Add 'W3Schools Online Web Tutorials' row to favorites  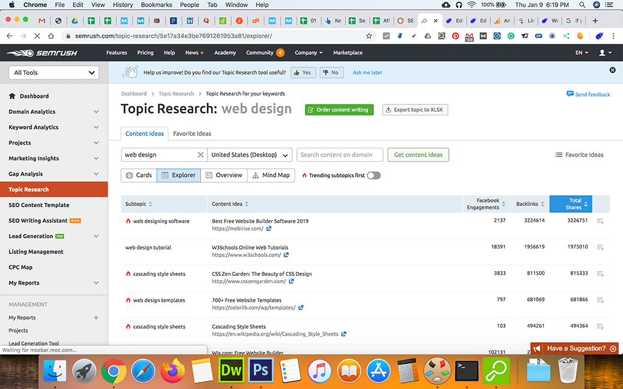point(600,247)
